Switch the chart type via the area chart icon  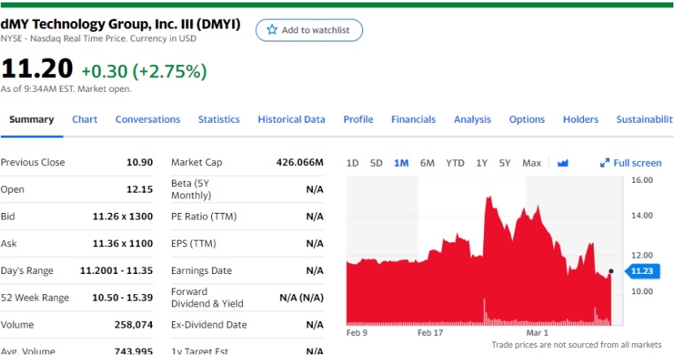point(563,163)
